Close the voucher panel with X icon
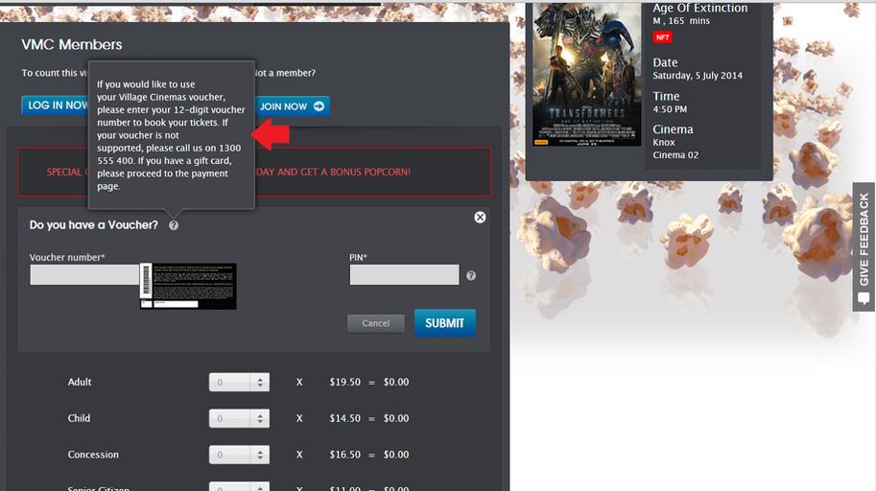 [480, 218]
